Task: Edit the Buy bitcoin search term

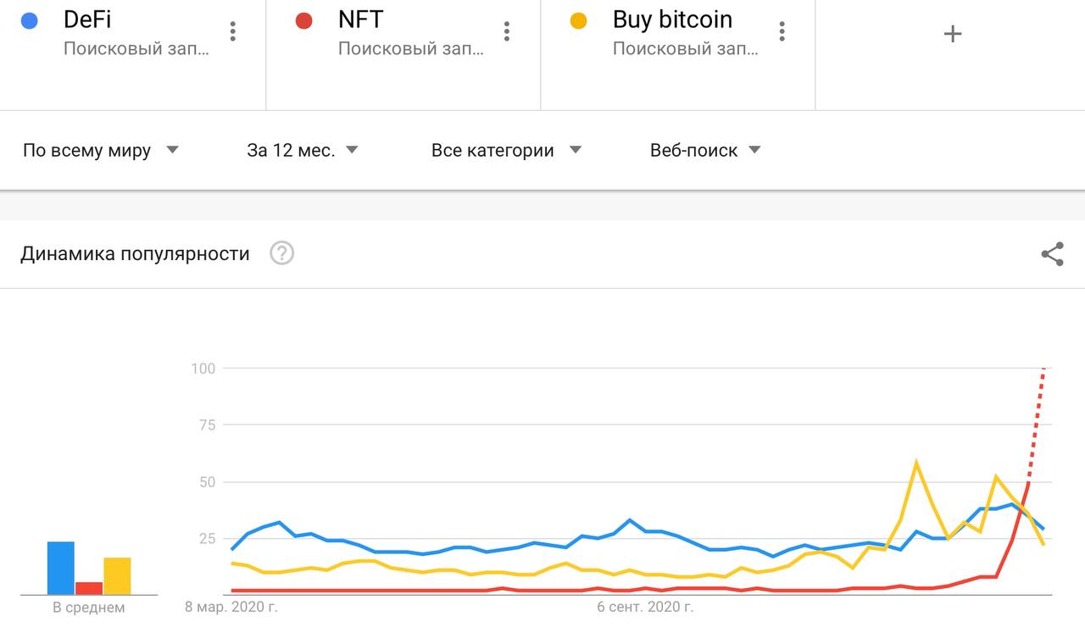Action: 672,19
